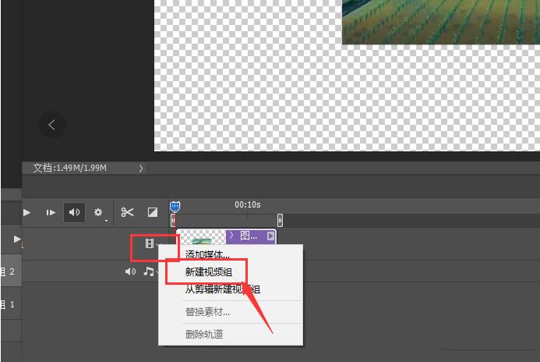Play the timeline video
Image resolution: width=540 pixels, height=362 pixels.
pos(26,212)
